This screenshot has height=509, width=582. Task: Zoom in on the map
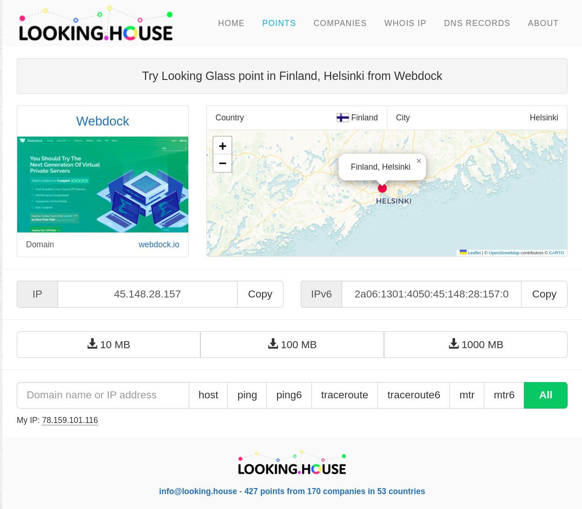pos(222,146)
